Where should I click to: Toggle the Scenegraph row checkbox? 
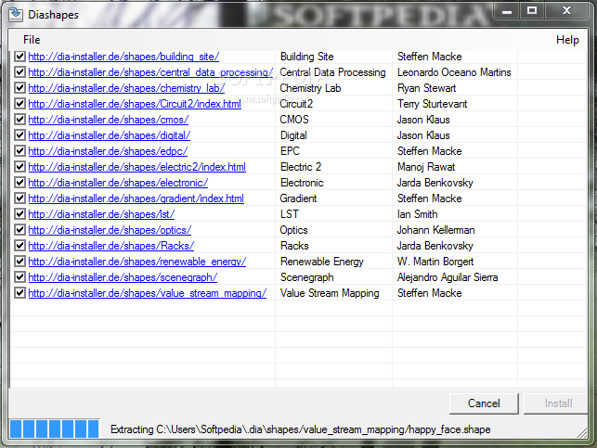19,277
